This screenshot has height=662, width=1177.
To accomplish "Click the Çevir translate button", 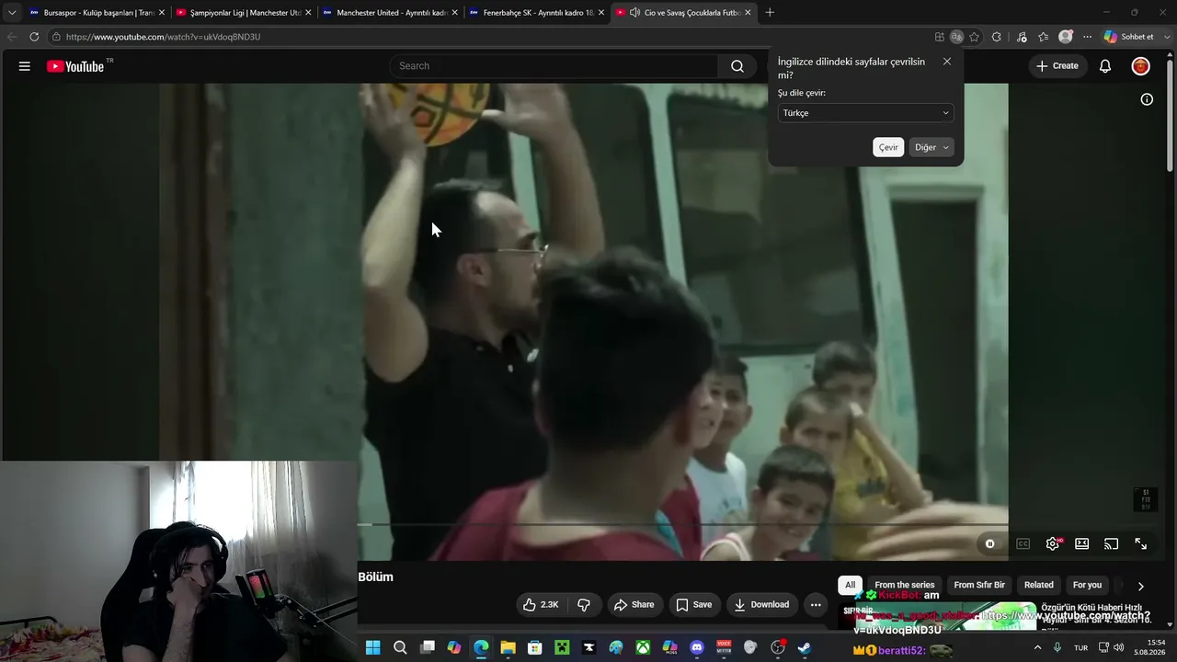I will pyautogui.click(x=888, y=147).
